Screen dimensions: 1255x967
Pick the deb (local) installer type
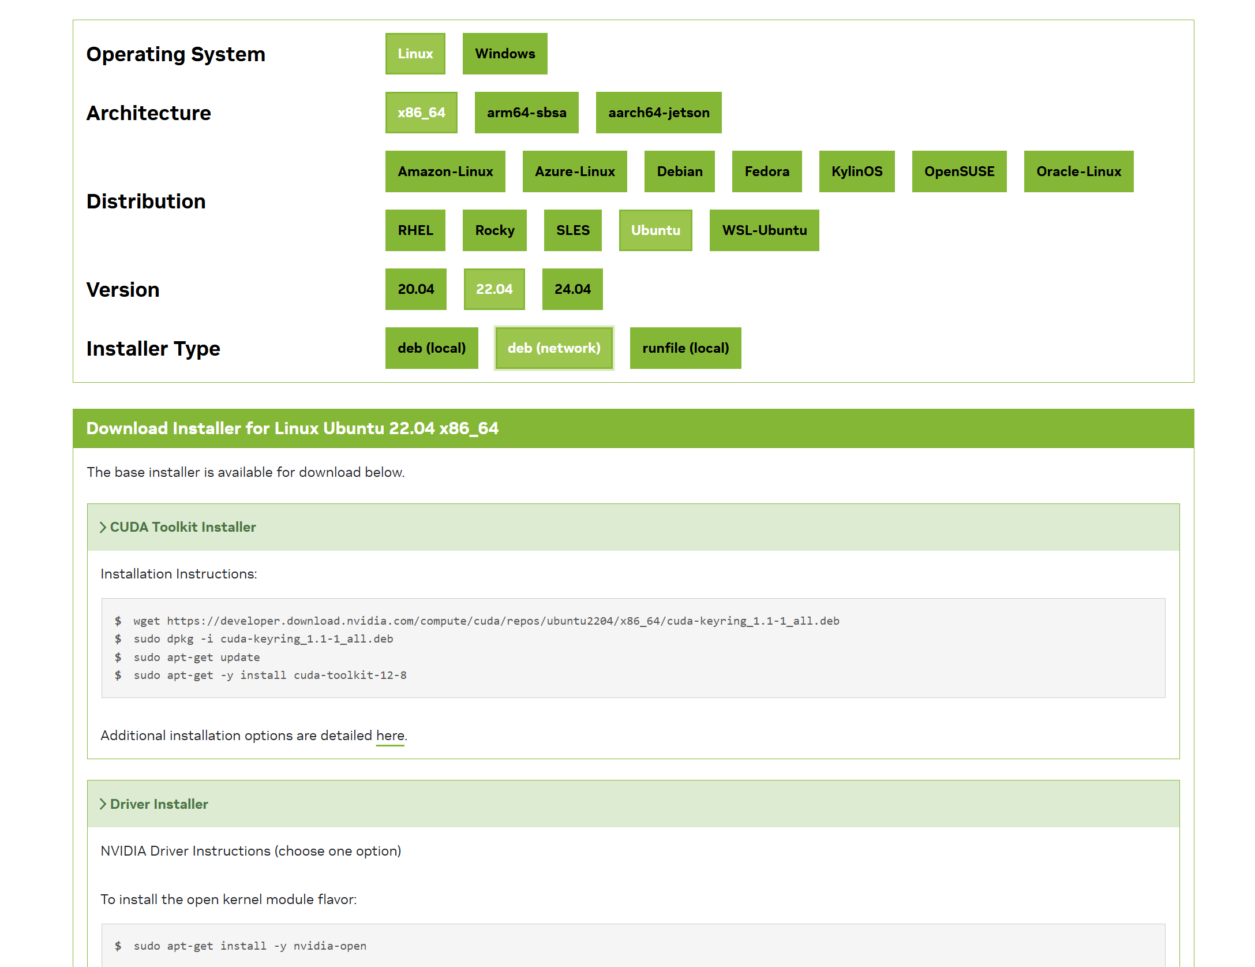pos(432,348)
